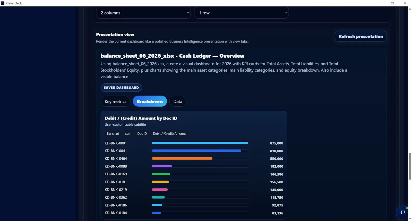Image resolution: width=412 pixels, height=221 pixels.
Task: Open the Data tab
Action: point(178,101)
